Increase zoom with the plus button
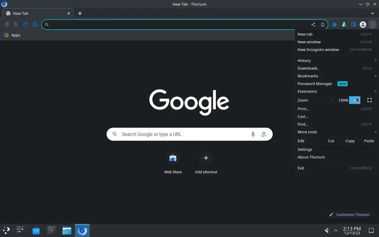This screenshot has width=379, height=237. pos(355,100)
